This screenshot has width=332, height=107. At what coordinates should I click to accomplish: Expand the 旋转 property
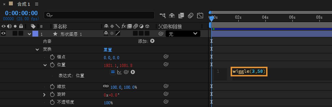tap(44, 95)
